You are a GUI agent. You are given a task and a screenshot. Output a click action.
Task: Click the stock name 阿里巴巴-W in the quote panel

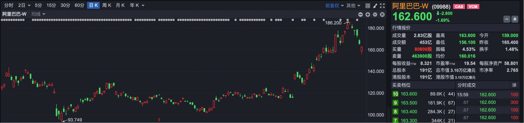tap(410, 6)
